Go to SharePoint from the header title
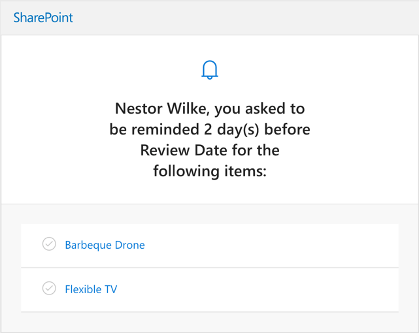This screenshot has width=419, height=333. (43, 18)
